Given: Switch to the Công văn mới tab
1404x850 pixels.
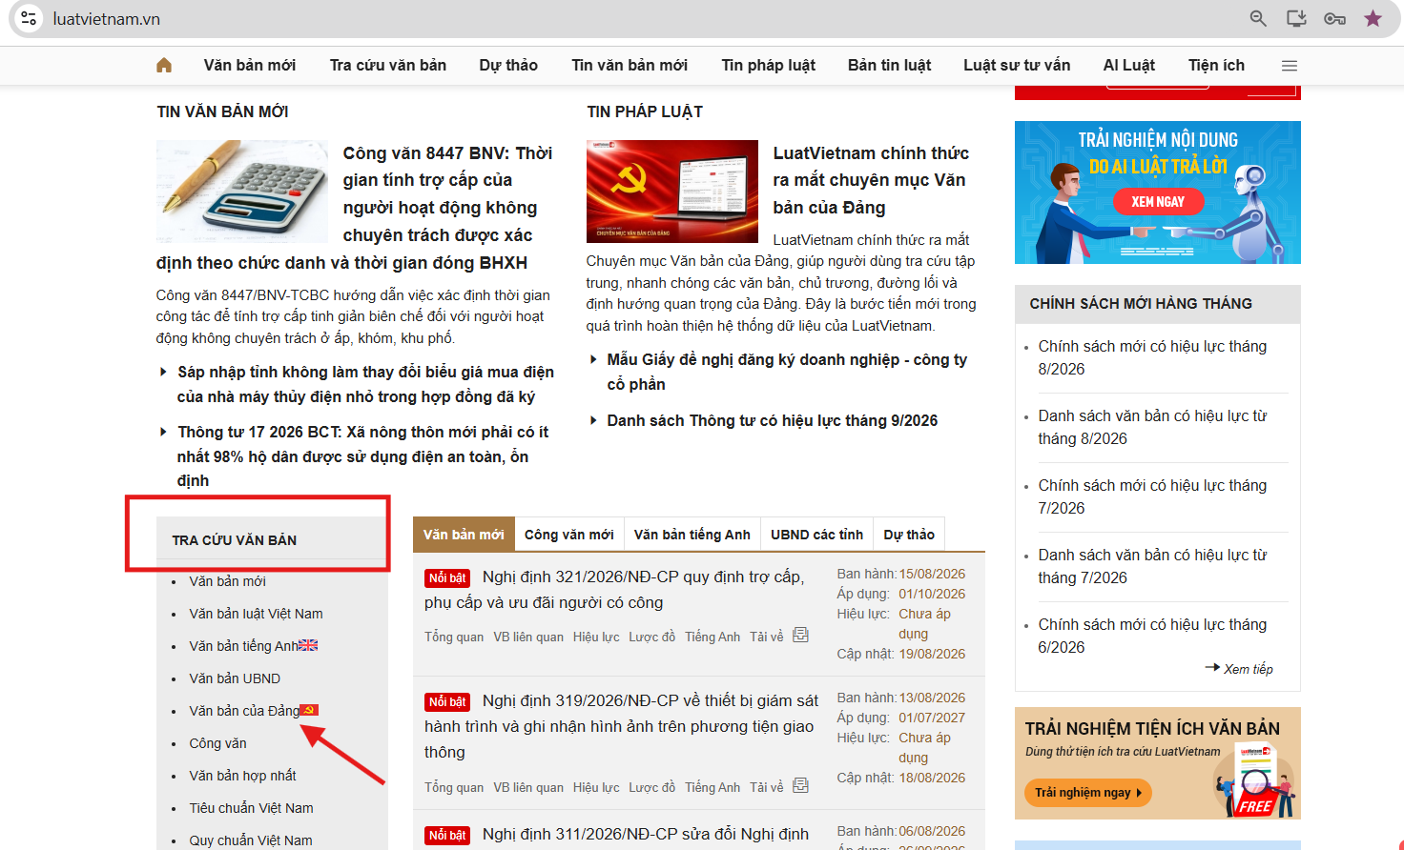Looking at the screenshot, I should pyautogui.click(x=569, y=535).
